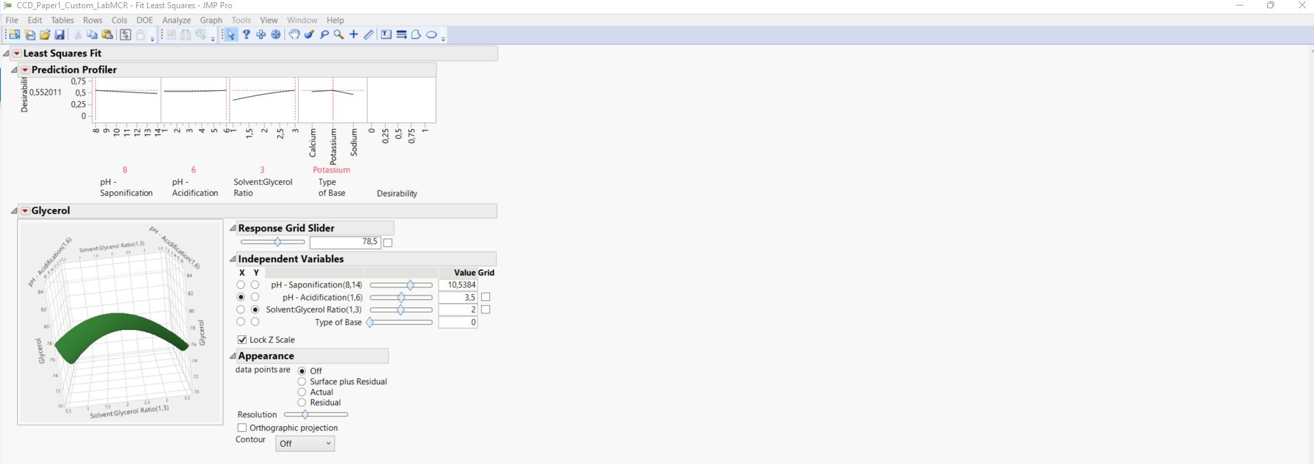Image resolution: width=1314 pixels, height=464 pixels.
Task: Select Y radio for pH - Saponification
Action: point(255,285)
